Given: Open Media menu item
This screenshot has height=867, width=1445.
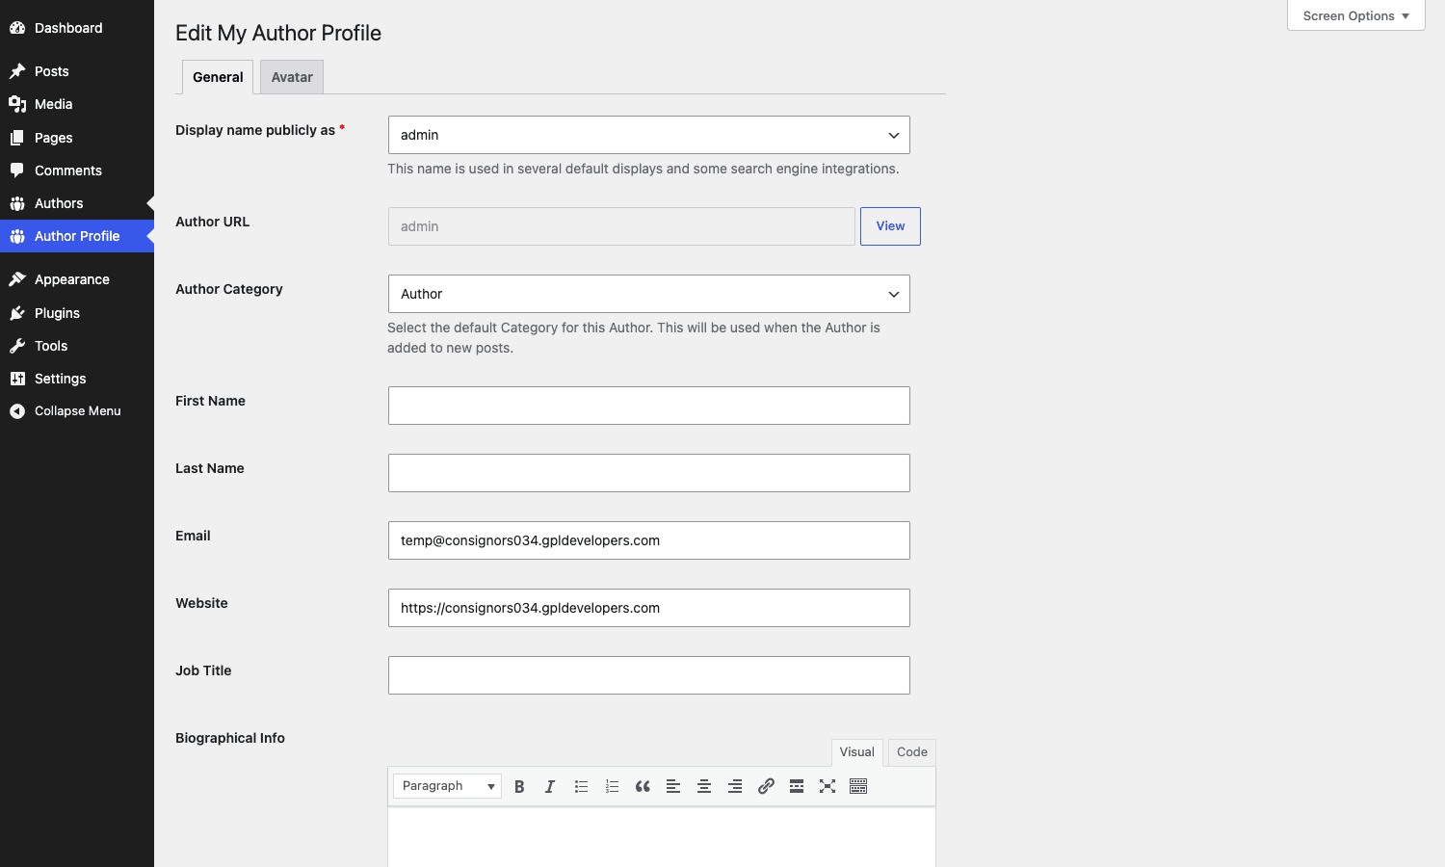Looking at the screenshot, I should [x=77, y=104].
